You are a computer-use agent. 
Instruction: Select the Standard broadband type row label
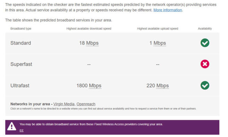click(21, 43)
